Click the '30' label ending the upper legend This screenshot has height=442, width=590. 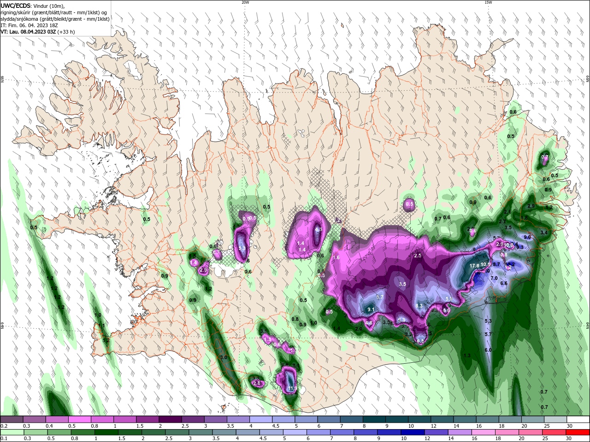[570, 426]
